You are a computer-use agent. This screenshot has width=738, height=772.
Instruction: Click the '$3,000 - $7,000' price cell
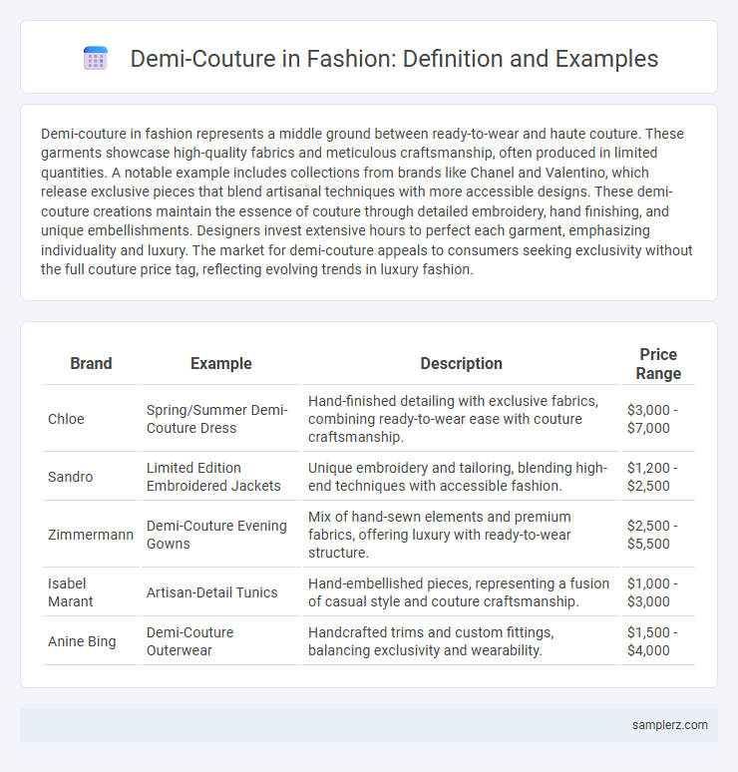[x=658, y=419]
